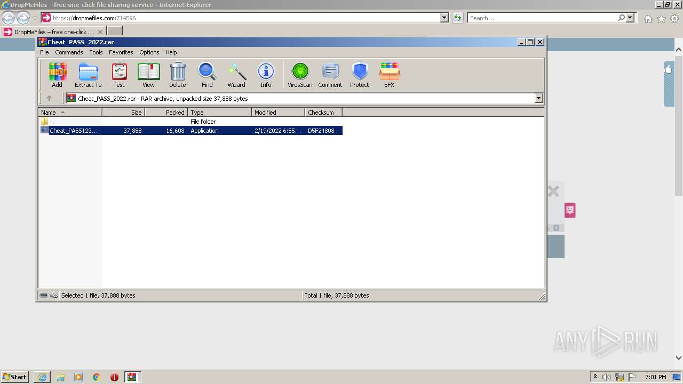
Task: Go up one folder level arrow
Action: [49, 98]
